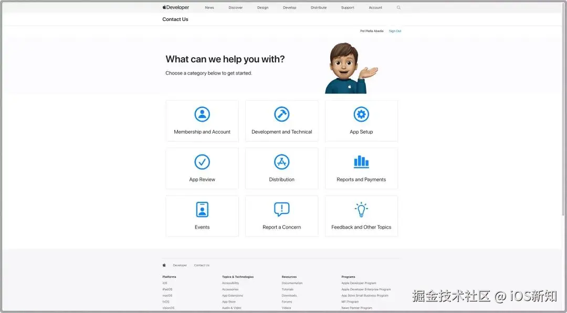This screenshot has width=567, height=313.
Task: Open the iPadOS platform footer link
Action: coord(167,289)
